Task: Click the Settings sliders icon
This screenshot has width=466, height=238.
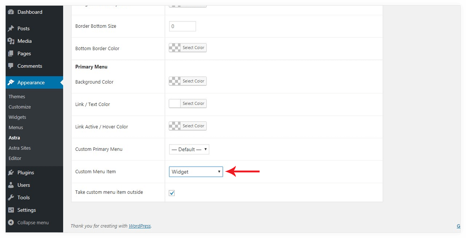Action: (11, 210)
